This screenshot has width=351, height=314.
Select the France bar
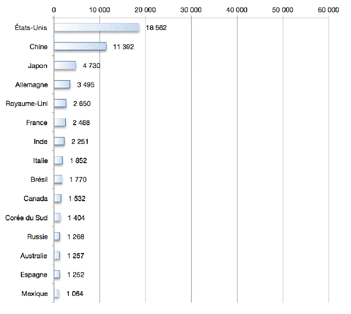tap(59, 122)
